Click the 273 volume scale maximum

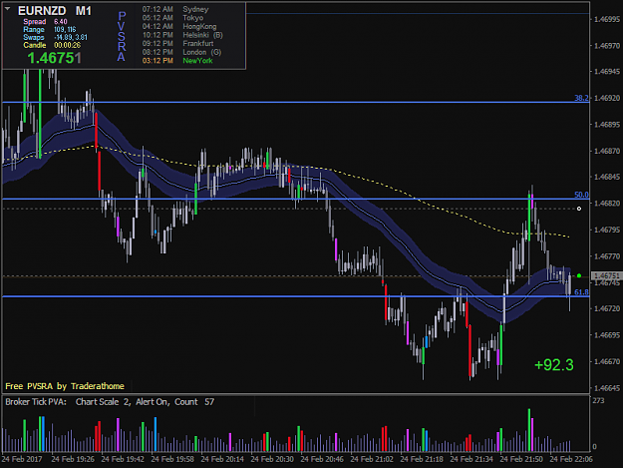(x=598, y=401)
